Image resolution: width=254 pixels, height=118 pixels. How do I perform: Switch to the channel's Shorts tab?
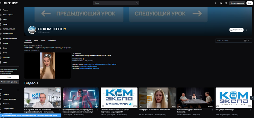[43, 40]
